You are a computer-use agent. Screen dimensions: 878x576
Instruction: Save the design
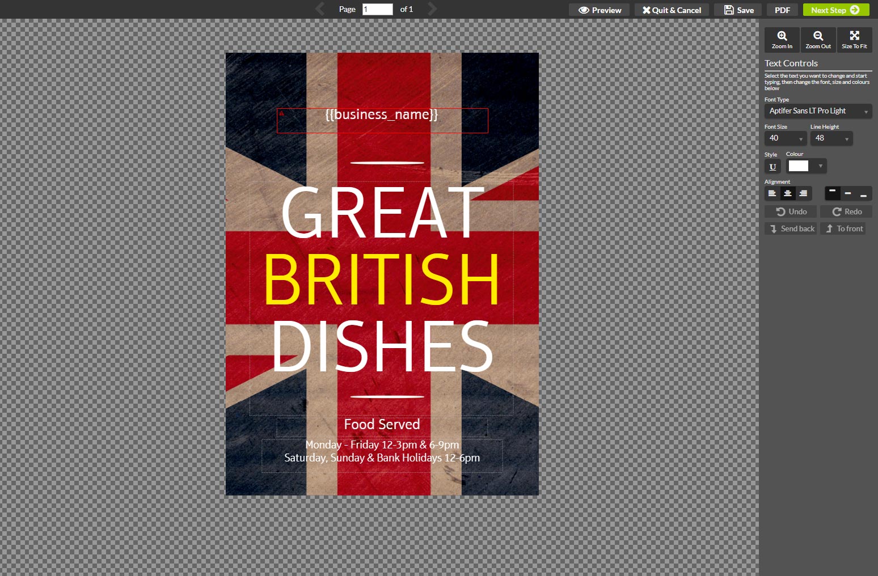pyautogui.click(x=738, y=10)
